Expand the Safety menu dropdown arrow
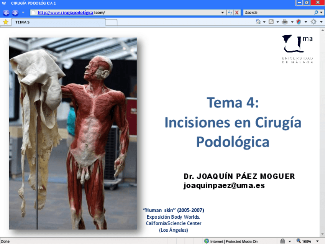Image resolution: width=325 pixels, height=244 pixels. click(305, 22)
